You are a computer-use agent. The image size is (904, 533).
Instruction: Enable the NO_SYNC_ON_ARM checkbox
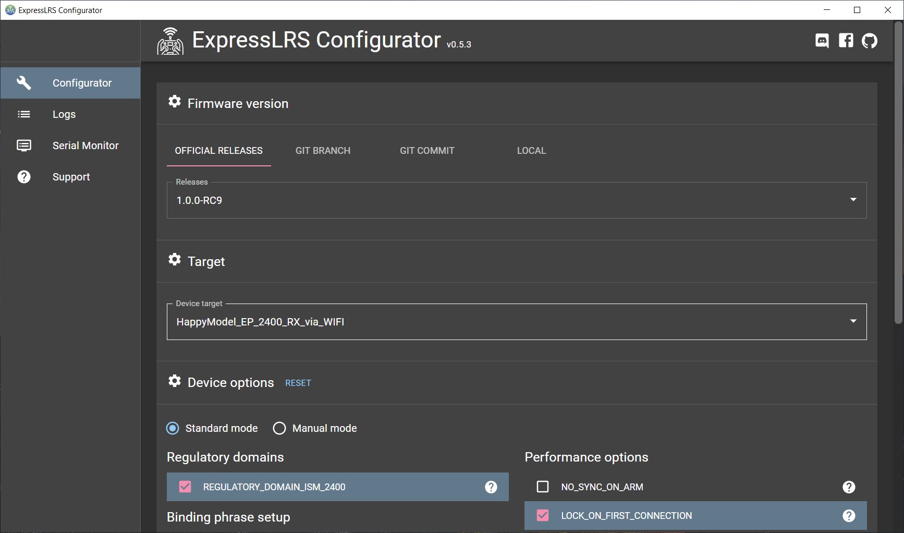point(543,487)
